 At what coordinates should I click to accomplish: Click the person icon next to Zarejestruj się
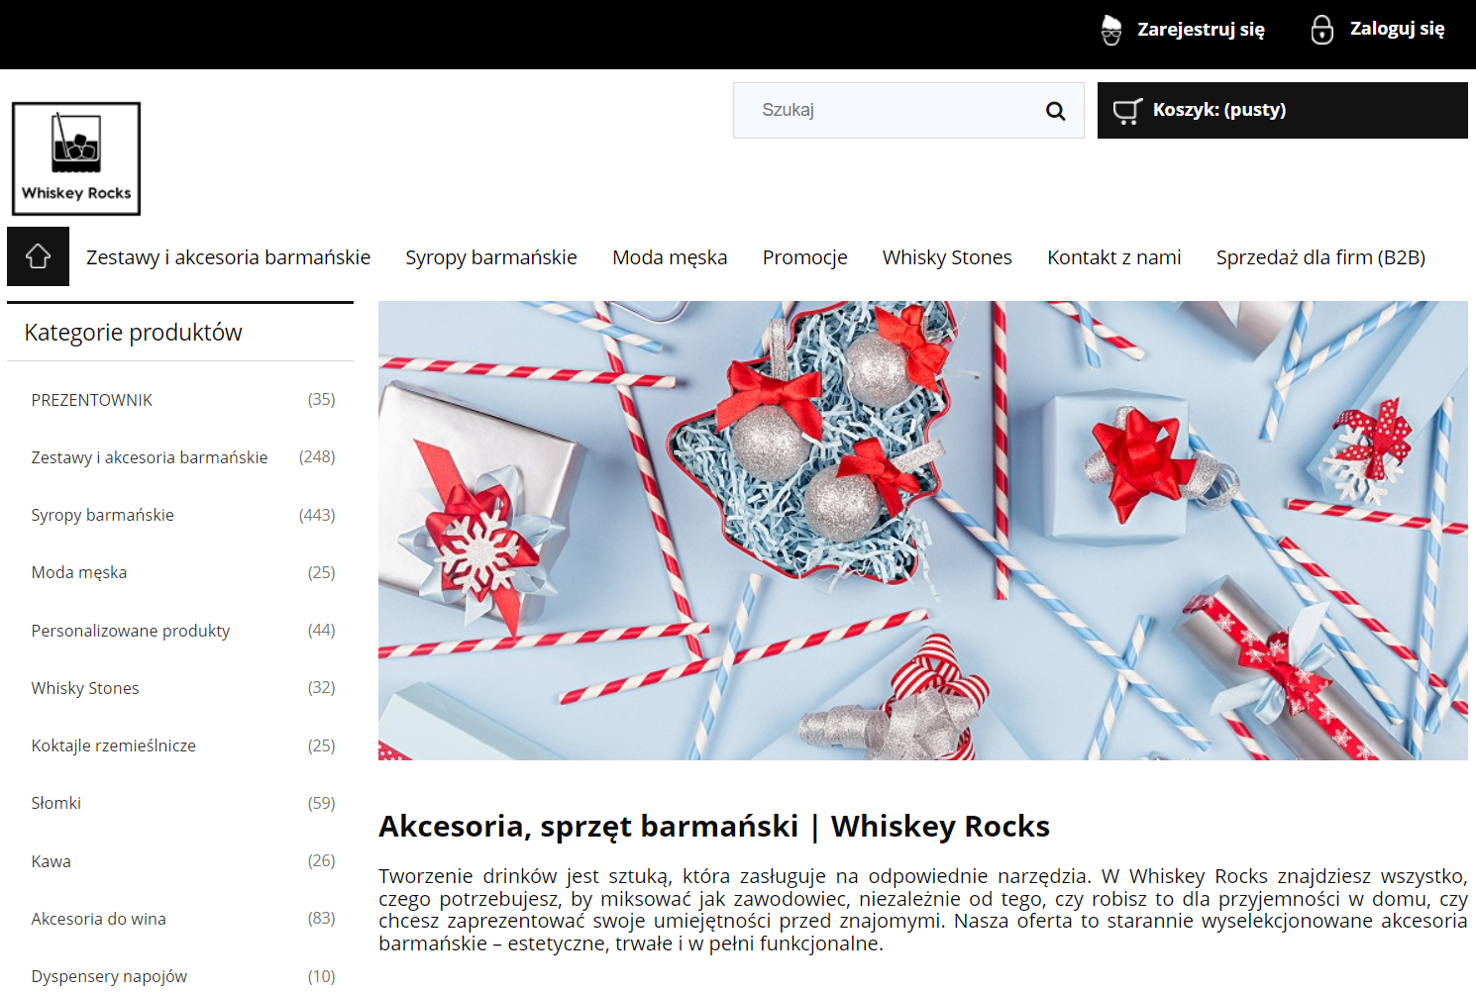1110,29
